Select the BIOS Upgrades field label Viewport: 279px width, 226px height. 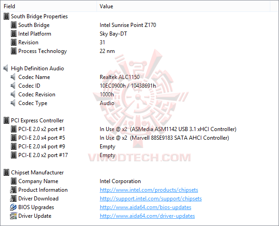[36, 207]
